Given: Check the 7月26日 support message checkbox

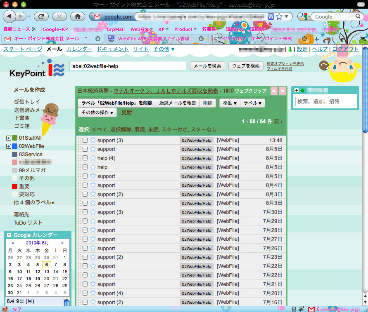Looking at the screenshot, I should [85, 248].
